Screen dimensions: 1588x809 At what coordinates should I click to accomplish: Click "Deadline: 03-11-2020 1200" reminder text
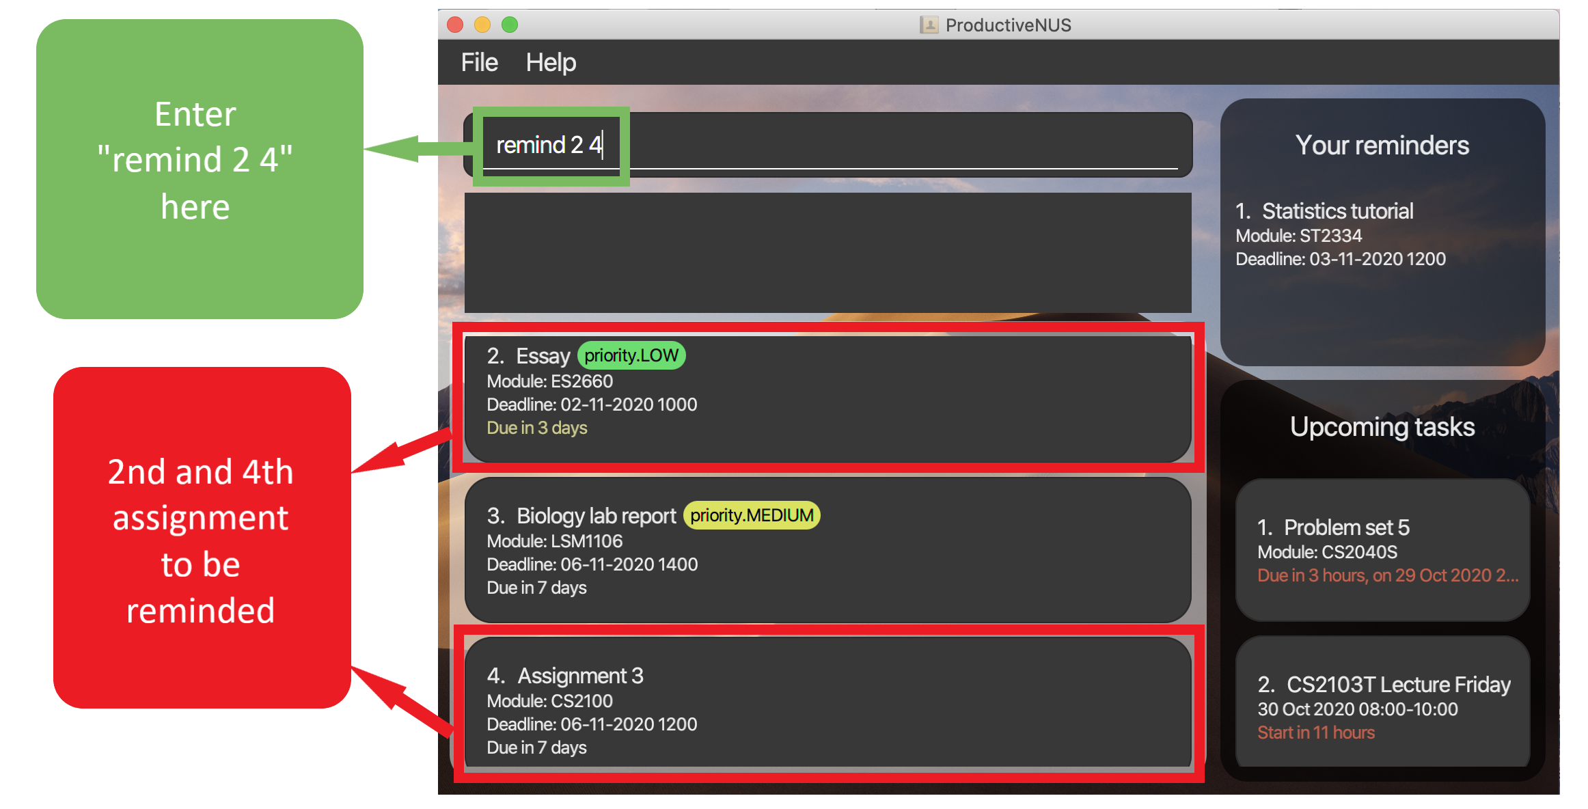click(x=1341, y=259)
